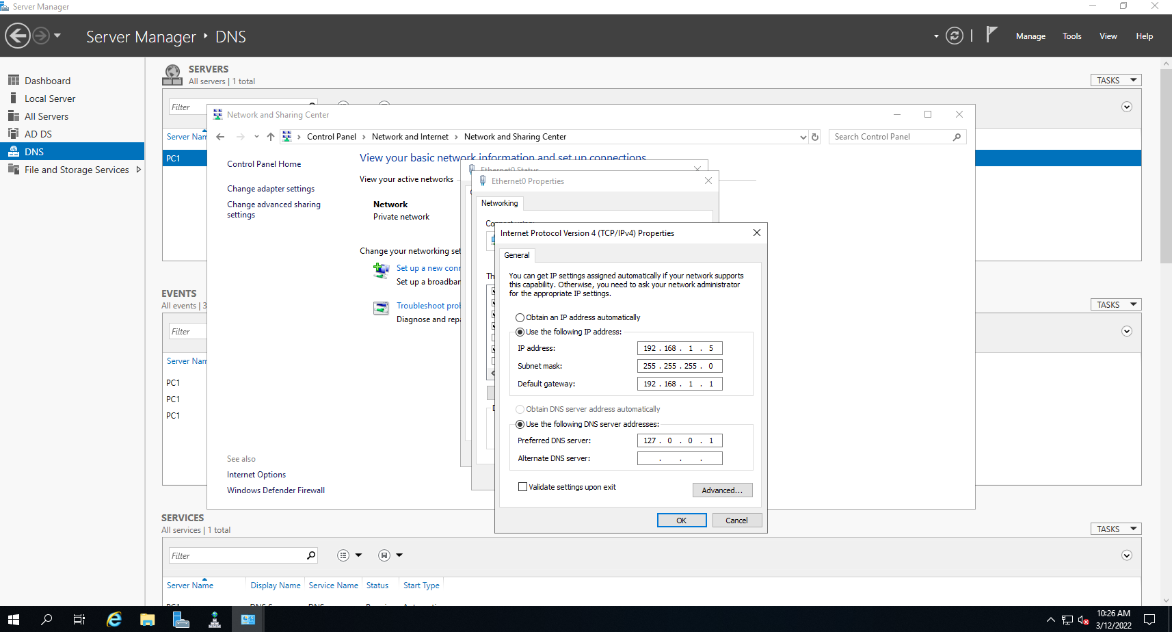Confirm IPv4 settings with OK
Screen dimensions: 1172x632
(x=682, y=521)
